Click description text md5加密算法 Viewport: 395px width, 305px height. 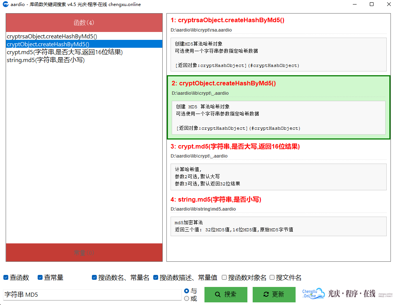point(189,223)
